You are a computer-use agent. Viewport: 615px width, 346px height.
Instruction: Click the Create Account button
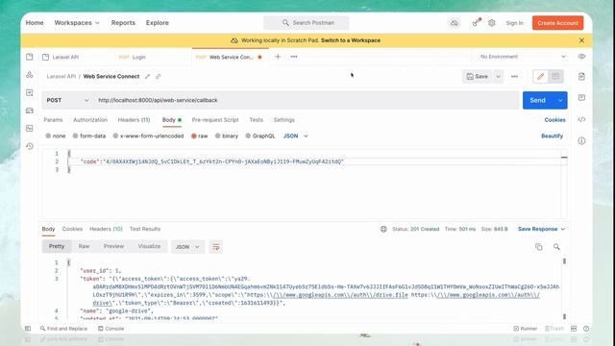[x=557, y=23]
